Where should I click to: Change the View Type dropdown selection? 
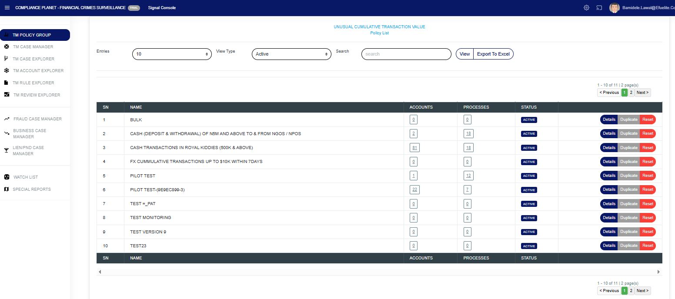[291, 54]
